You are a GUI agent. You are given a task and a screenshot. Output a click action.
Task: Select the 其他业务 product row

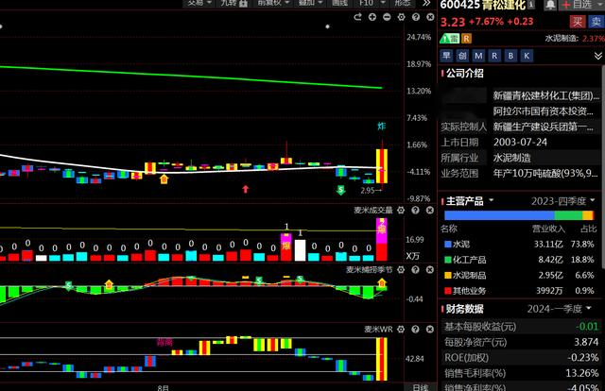pos(519,291)
